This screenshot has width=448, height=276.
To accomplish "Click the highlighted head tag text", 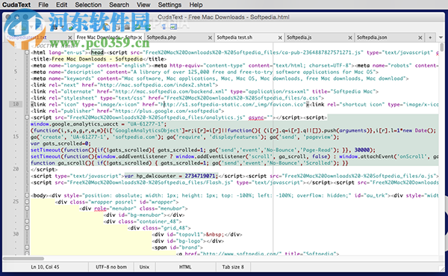I will tap(97, 52).
